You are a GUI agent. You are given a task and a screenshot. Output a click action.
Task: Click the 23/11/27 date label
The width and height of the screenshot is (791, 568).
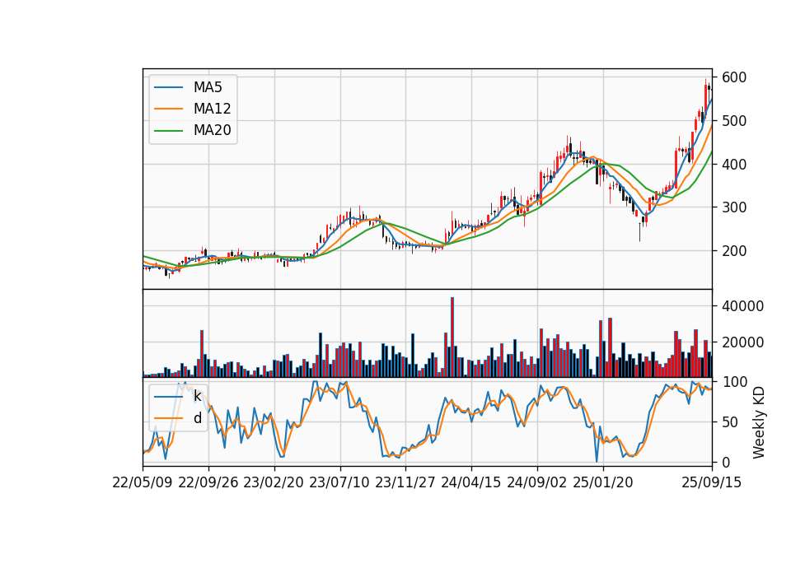[405, 482]
